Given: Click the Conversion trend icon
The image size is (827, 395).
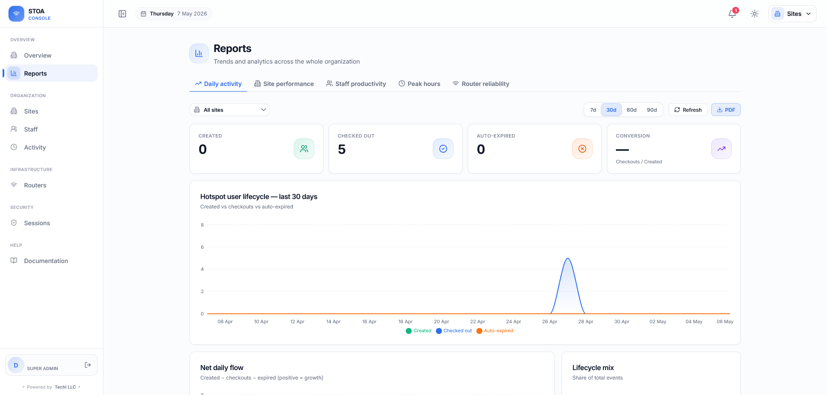Looking at the screenshot, I should click(721, 149).
